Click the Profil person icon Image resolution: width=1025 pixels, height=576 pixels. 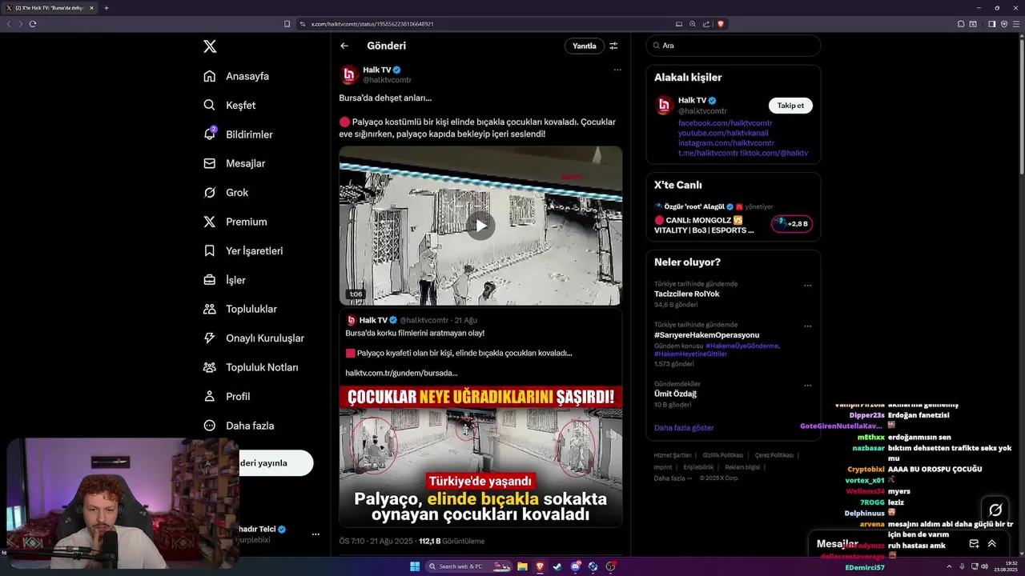pos(210,396)
